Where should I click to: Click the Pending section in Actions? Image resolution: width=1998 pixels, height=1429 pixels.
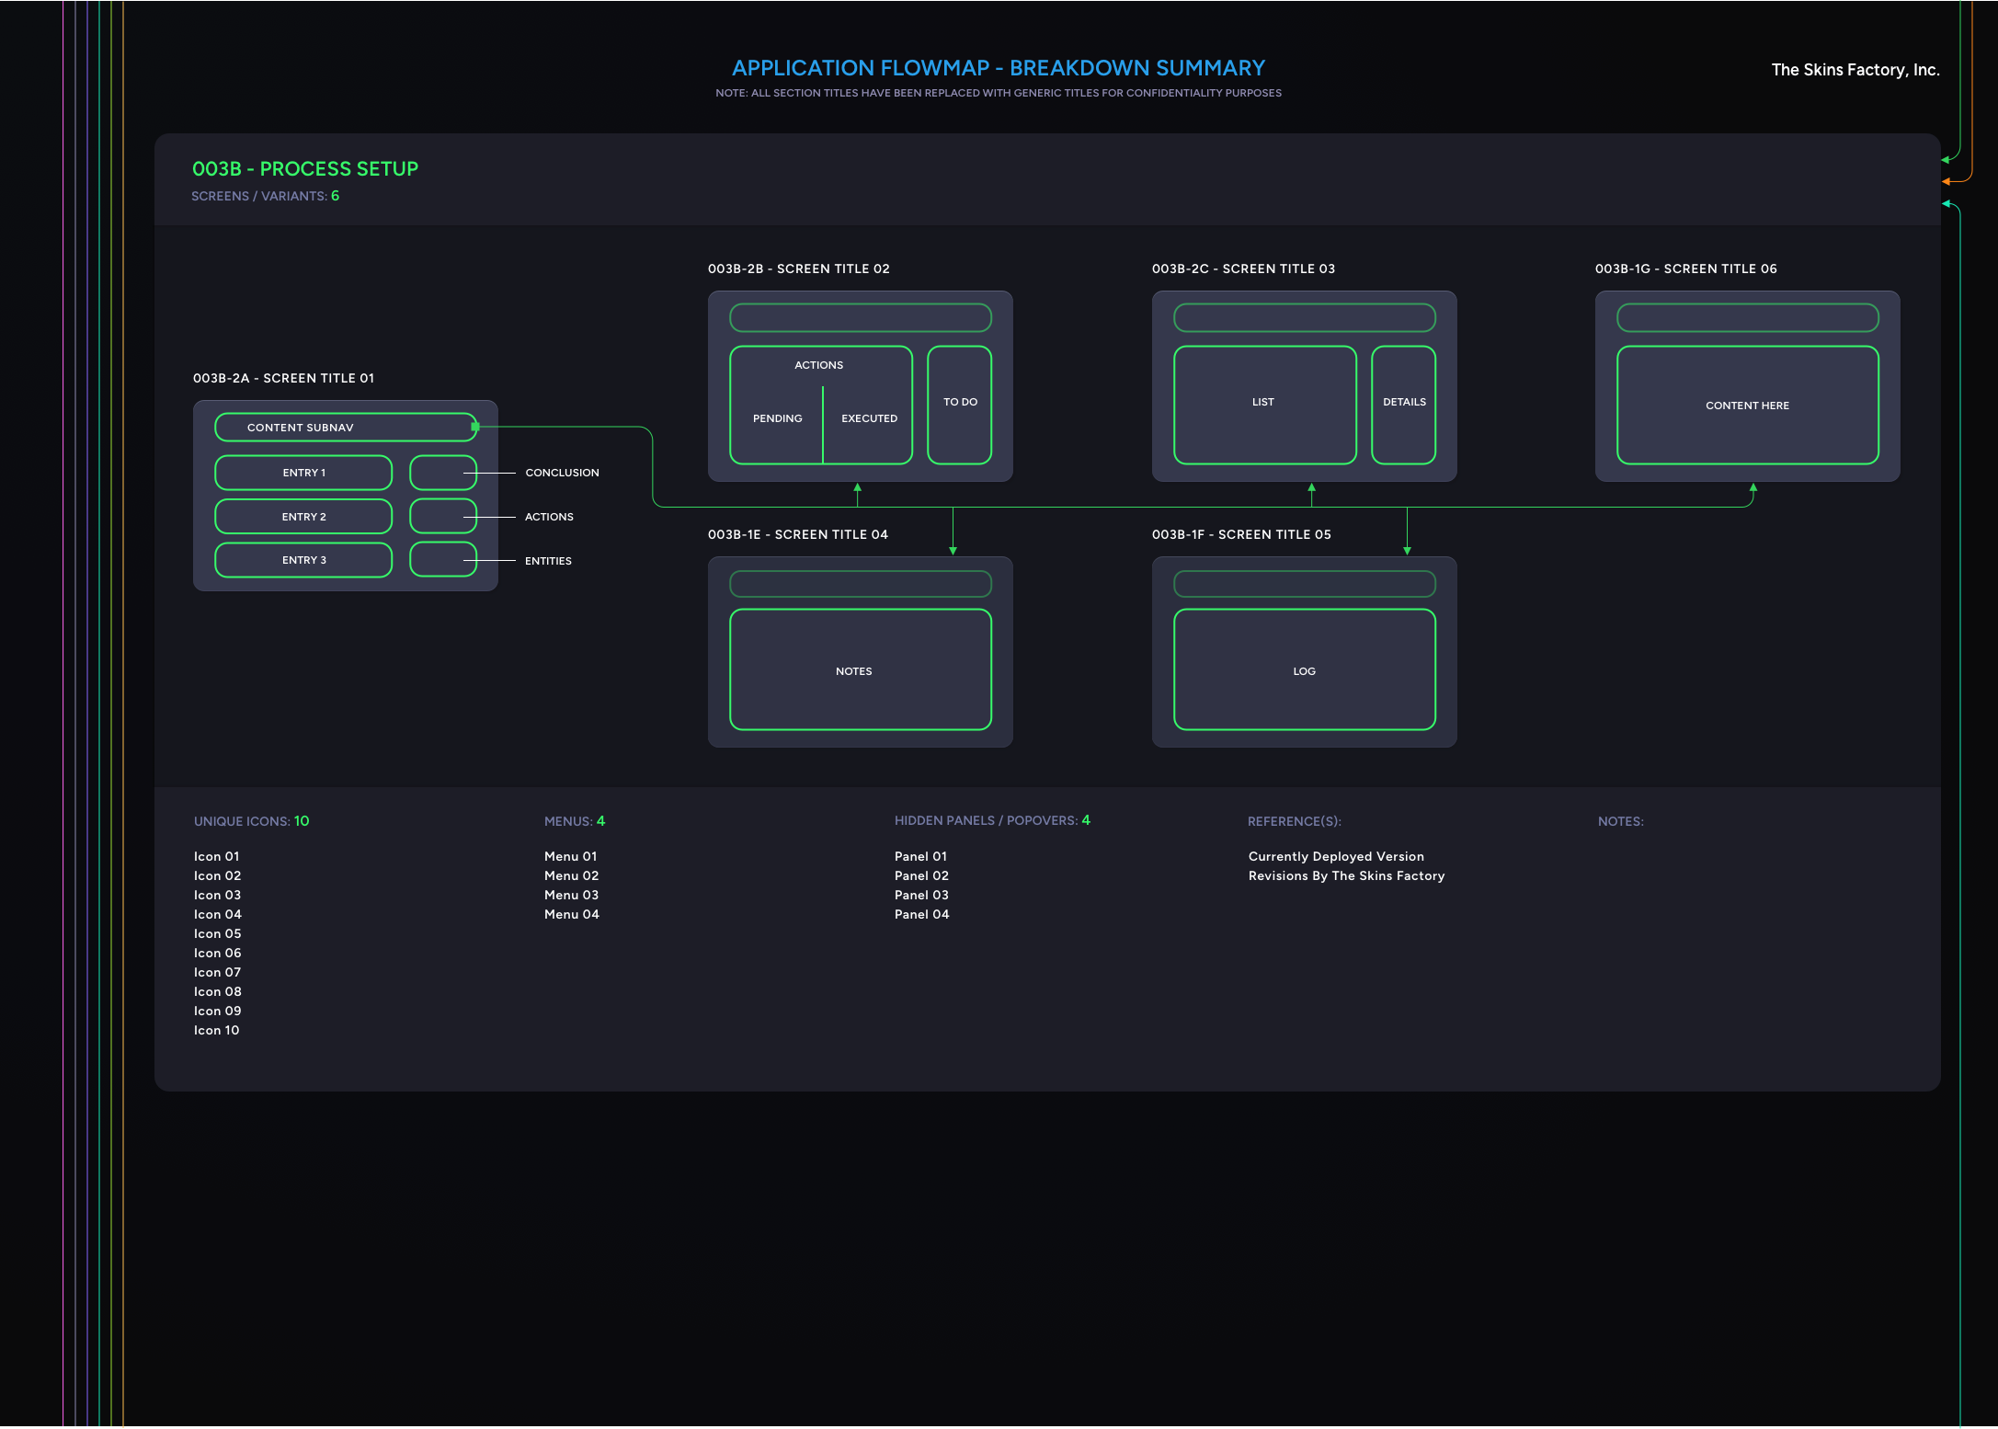click(x=777, y=418)
